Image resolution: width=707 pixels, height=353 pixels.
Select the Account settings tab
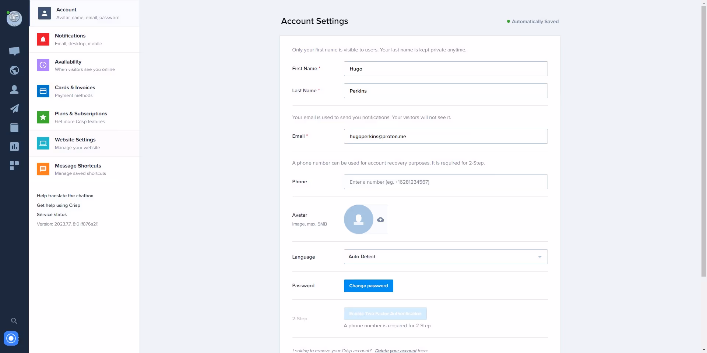[x=84, y=13]
